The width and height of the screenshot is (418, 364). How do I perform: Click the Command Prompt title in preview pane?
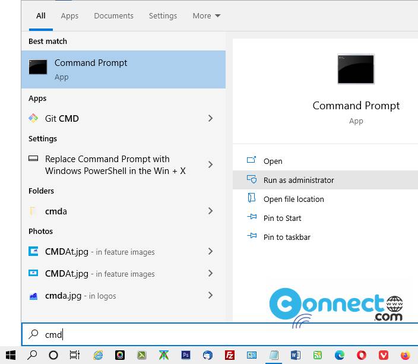coord(356,106)
